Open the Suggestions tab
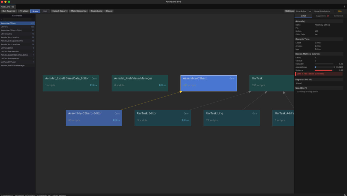Screen dimensions: 347x196 [x=322, y=16]
